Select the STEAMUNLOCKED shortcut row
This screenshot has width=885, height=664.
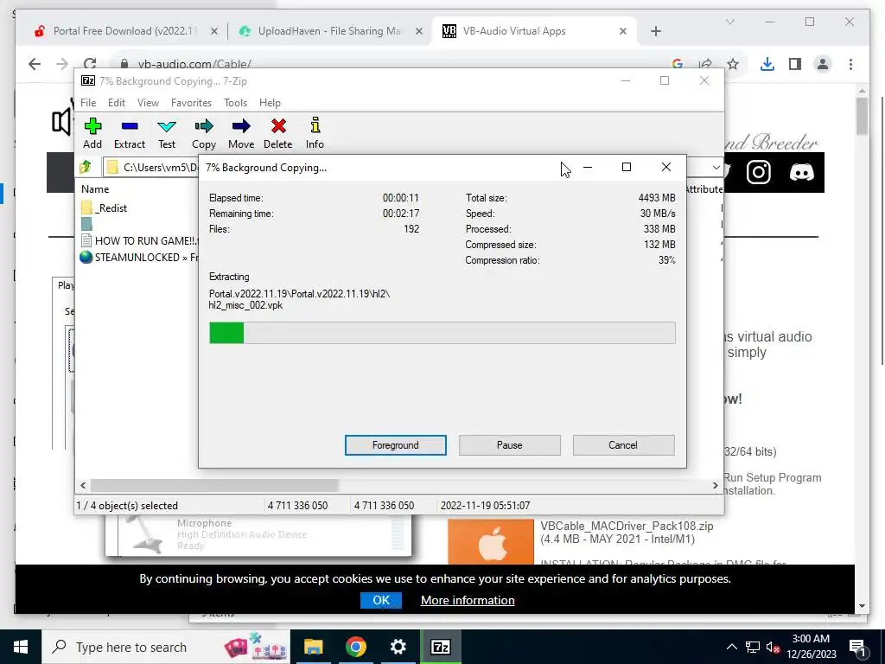139,257
